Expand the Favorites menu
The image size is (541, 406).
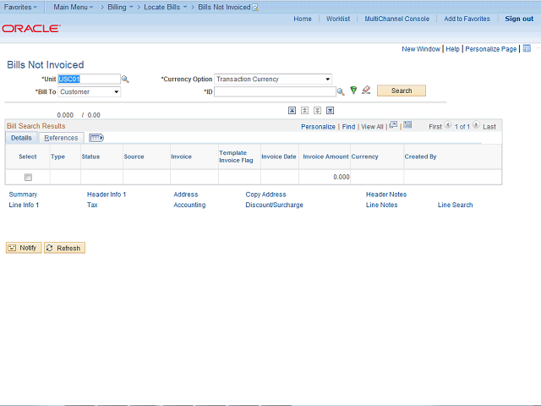tap(20, 7)
